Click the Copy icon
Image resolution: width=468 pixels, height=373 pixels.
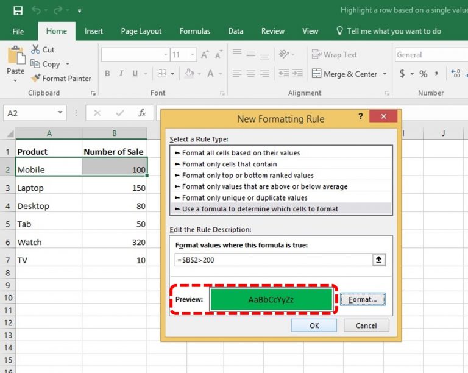35,63
